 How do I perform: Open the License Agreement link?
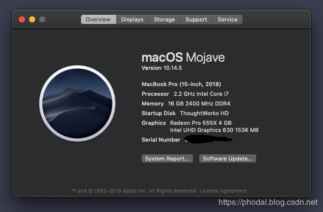pos(223,191)
